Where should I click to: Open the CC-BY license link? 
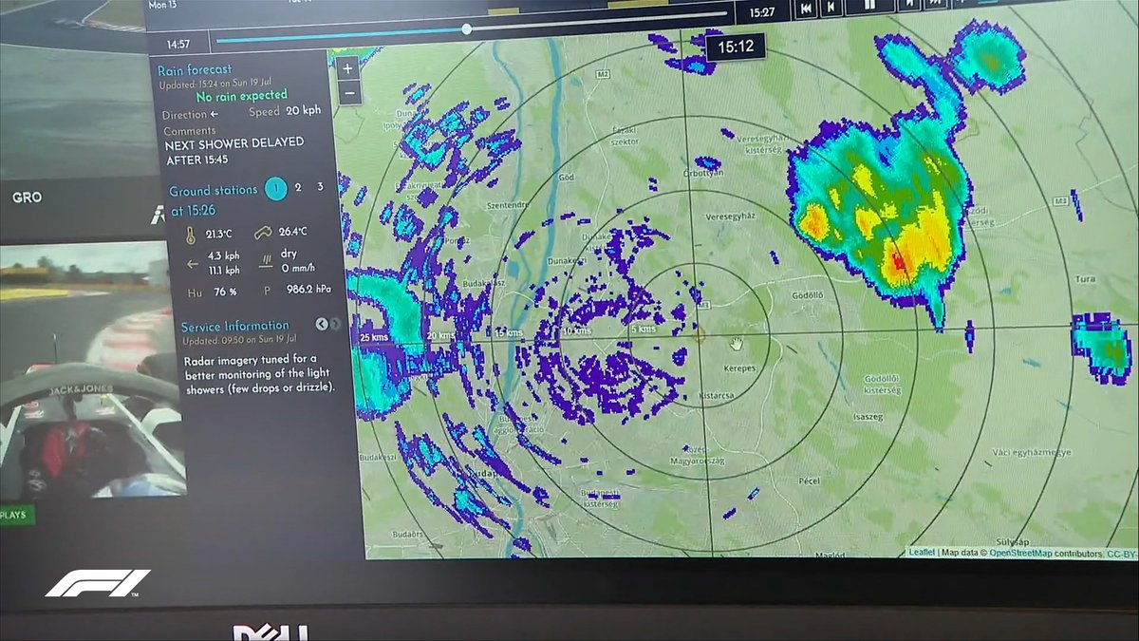point(1120,554)
